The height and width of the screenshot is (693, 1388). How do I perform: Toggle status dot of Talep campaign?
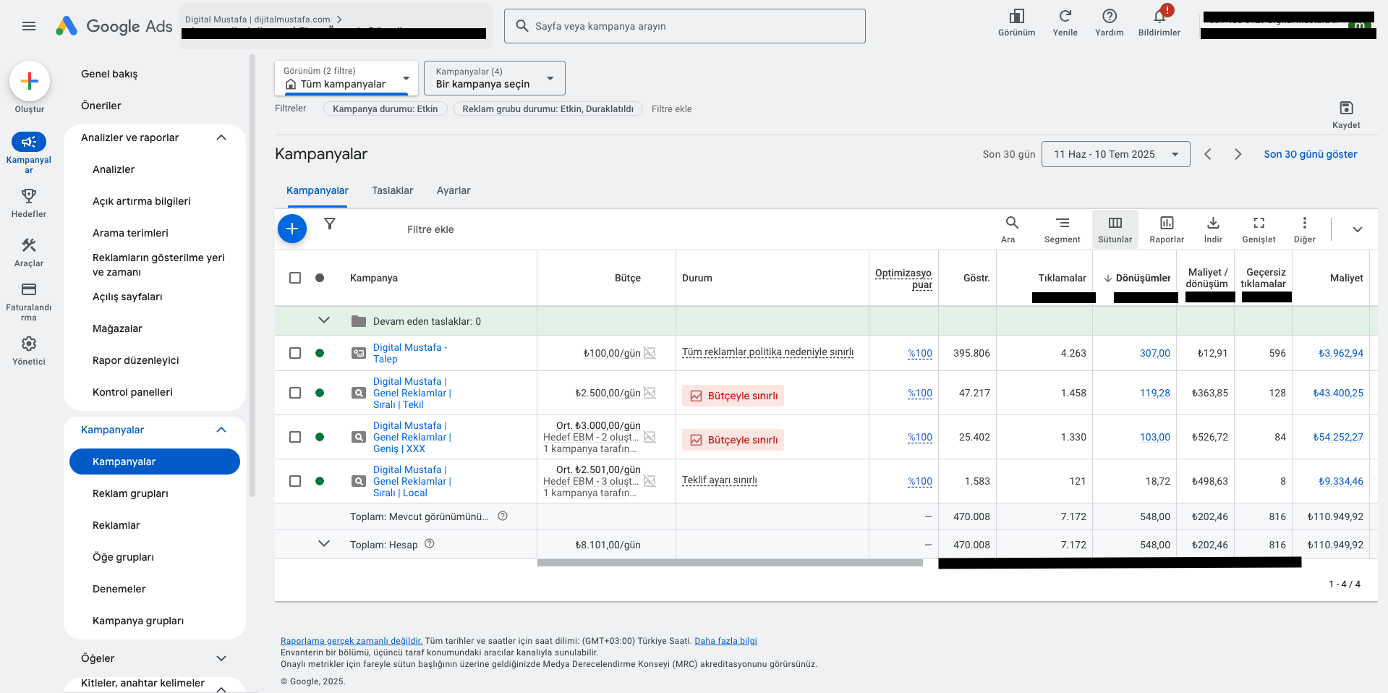tap(320, 353)
